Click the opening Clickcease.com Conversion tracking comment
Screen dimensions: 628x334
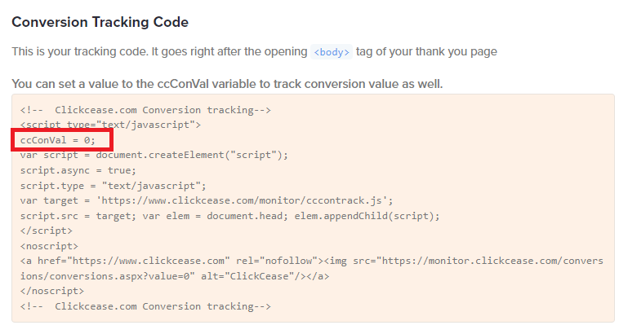coord(145,110)
